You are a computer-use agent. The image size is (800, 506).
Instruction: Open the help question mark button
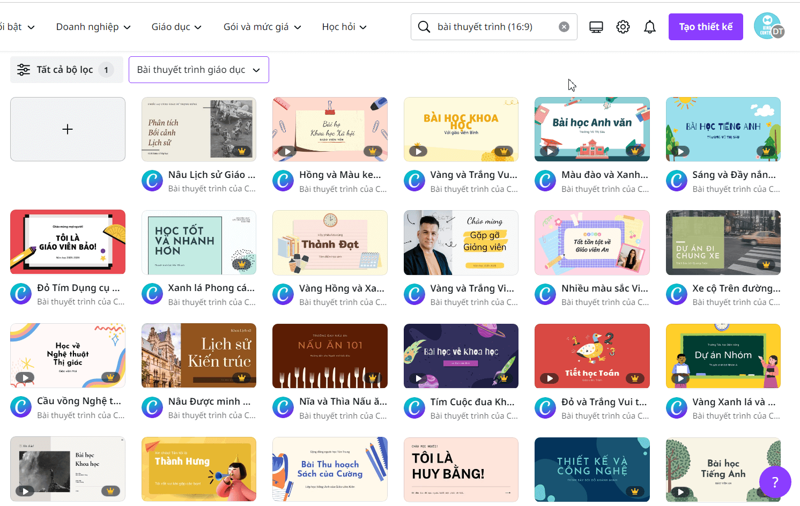pos(775,482)
